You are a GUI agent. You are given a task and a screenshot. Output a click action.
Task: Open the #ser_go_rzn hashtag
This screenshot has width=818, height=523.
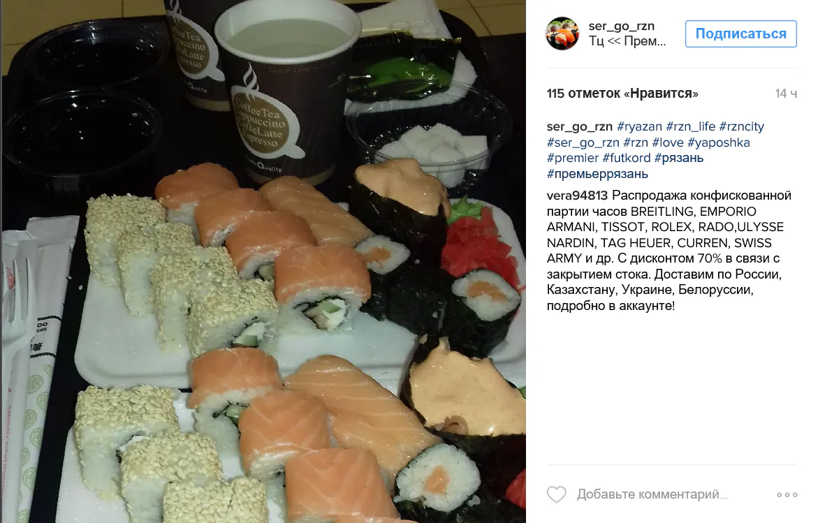(x=583, y=142)
